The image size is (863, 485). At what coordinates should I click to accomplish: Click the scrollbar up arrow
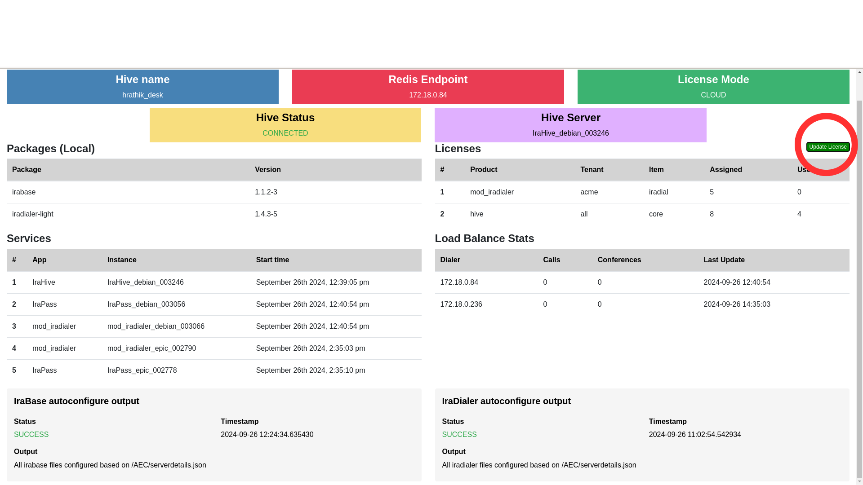click(x=859, y=72)
